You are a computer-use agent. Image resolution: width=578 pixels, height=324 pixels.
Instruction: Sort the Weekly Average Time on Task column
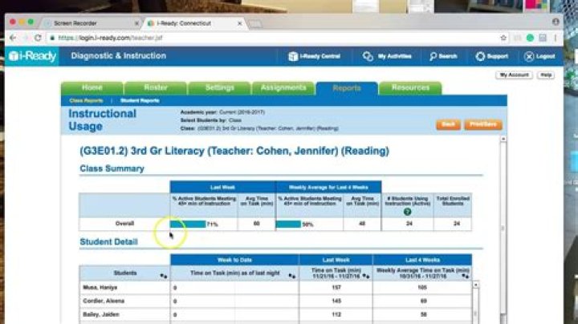465,276
